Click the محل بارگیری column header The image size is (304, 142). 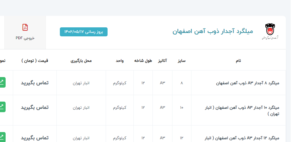[x=81, y=61]
